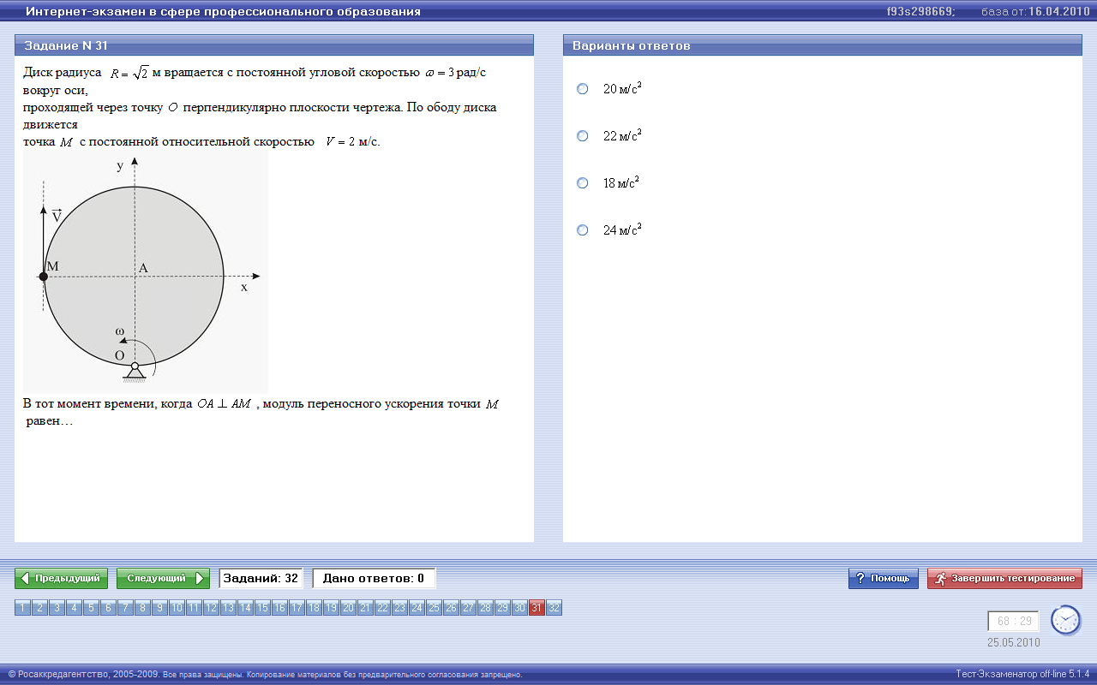Click the база от: 16.04.2010 label
The width and height of the screenshot is (1097, 685).
[1034, 12]
